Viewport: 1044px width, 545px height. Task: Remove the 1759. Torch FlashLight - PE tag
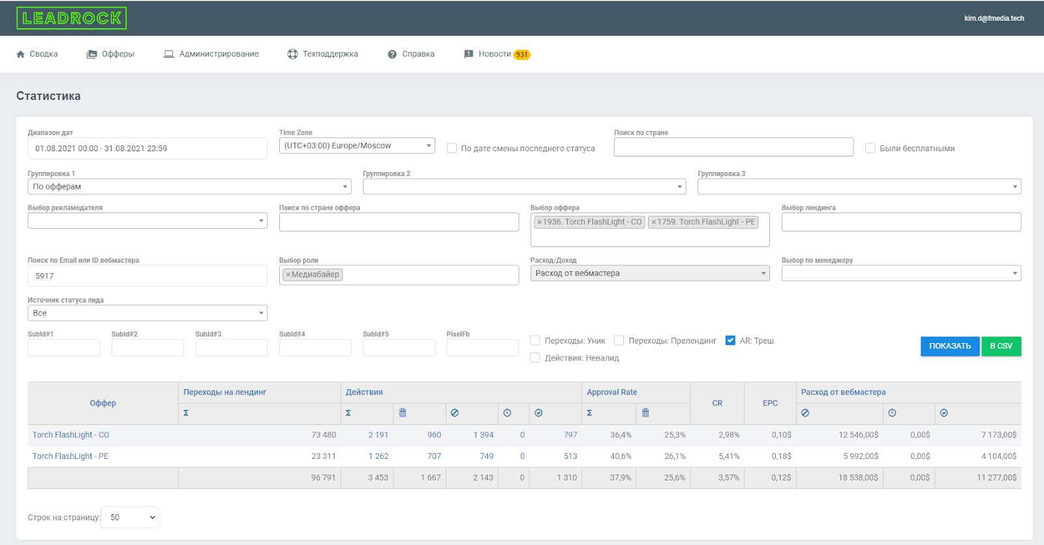pyautogui.click(x=654, y=222)
